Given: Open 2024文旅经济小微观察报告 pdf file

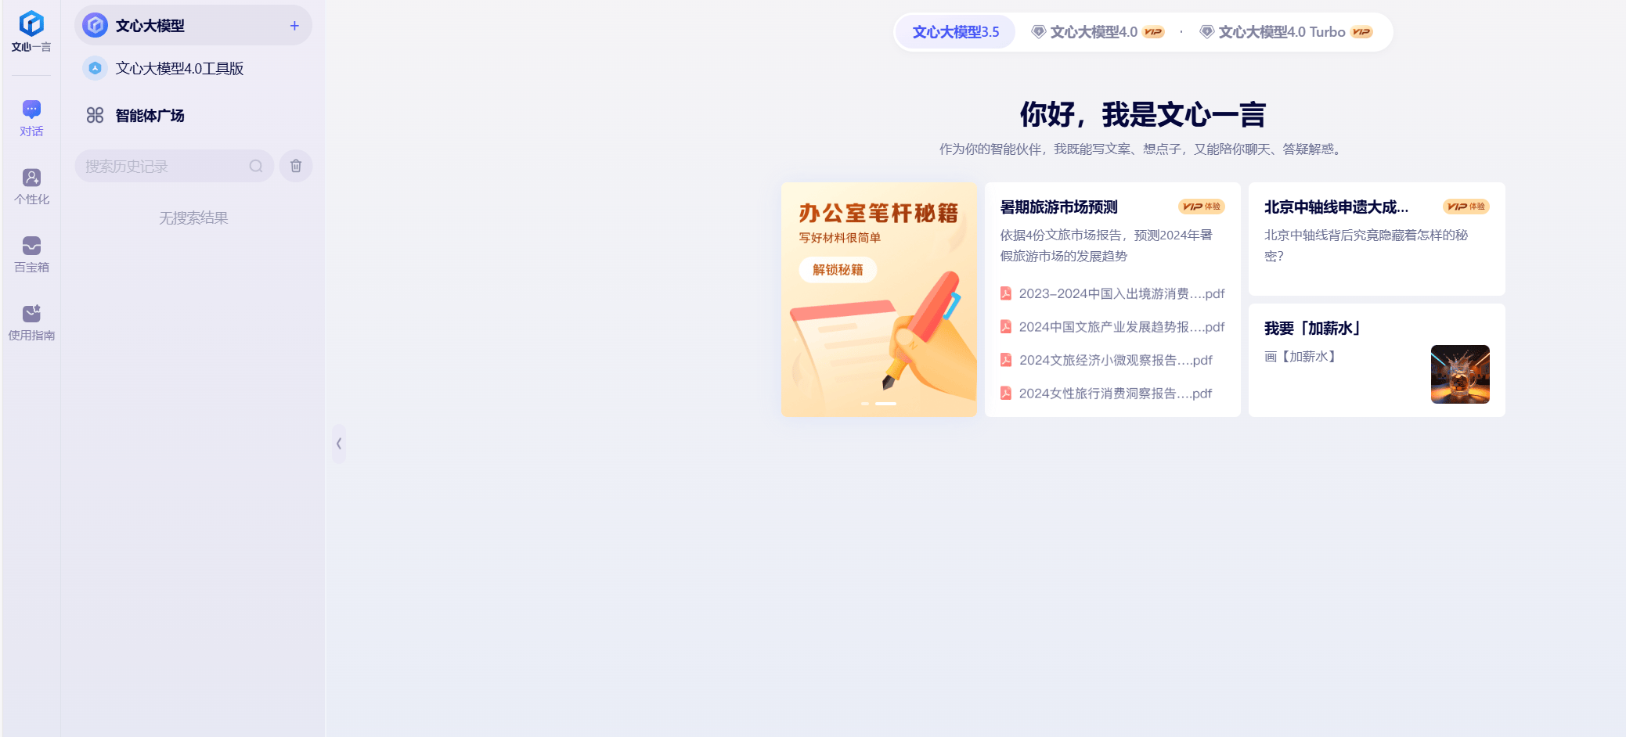Looking at the screenshot, I should point(1106,361).
